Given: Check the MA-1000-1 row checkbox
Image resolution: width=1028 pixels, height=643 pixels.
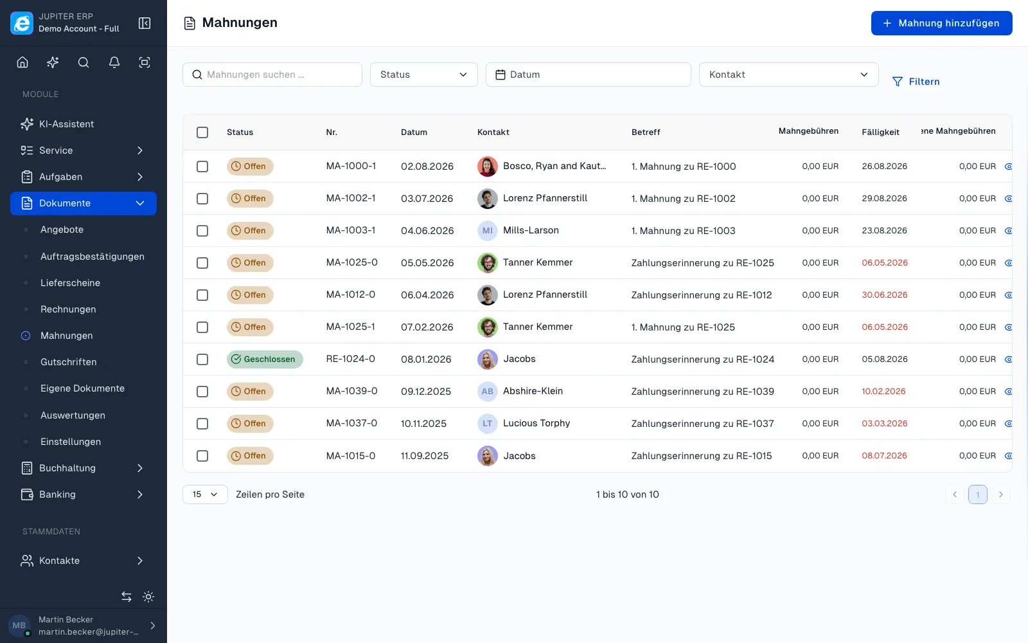Looking at the screenshot, I should 202,167.
